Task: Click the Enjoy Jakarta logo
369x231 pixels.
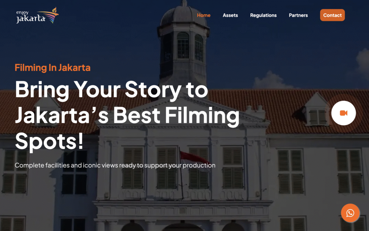Action: [x=37, y=15]
